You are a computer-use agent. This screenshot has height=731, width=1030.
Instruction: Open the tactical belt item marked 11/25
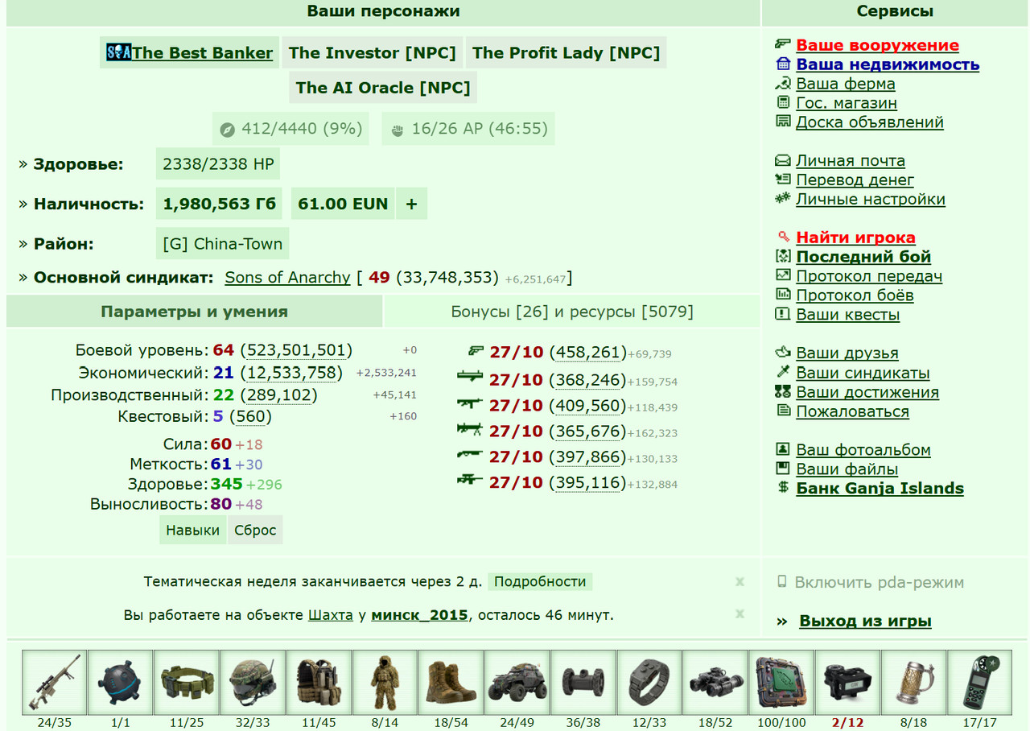click(x=187, y=682)
